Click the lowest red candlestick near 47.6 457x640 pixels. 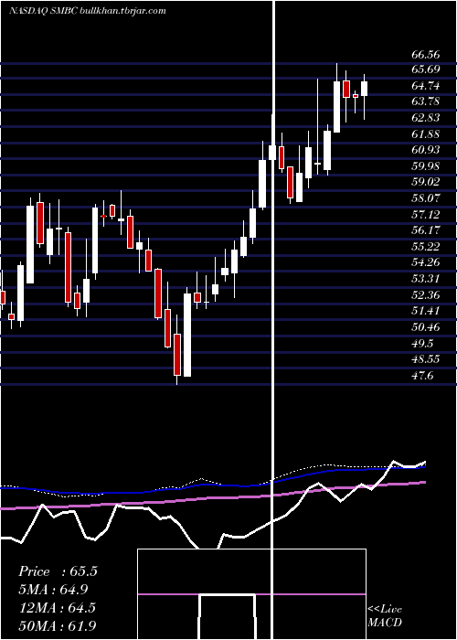pyautogui.click(x=177, y=355)
